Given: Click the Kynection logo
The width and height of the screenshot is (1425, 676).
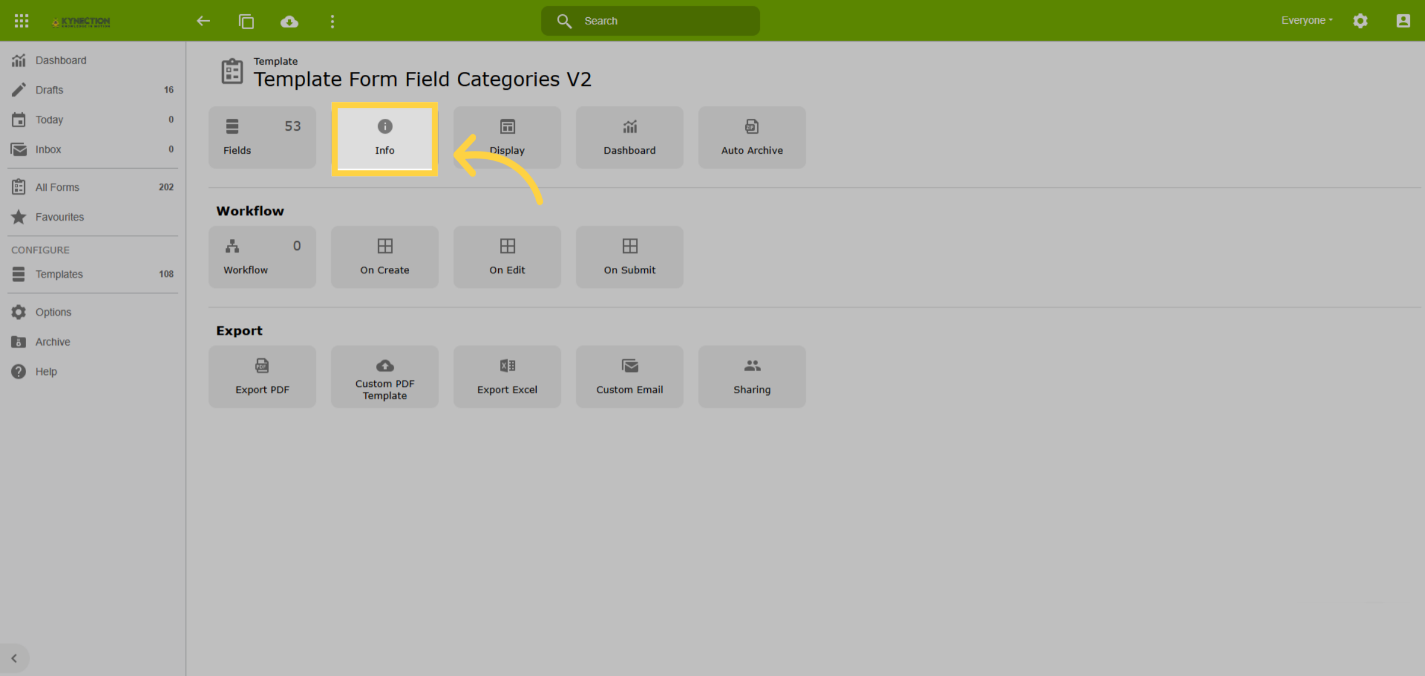Looking at the screenshot, I should pyautogui.click(x=81, y=22).
